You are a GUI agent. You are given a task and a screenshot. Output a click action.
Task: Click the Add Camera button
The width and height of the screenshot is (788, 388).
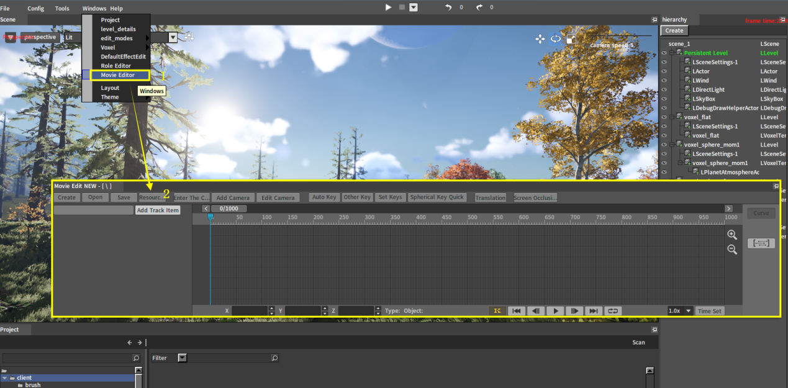point(232,197)
